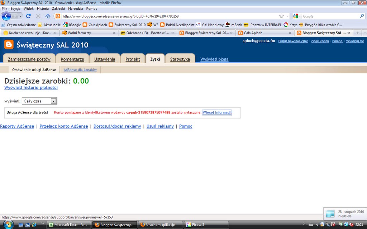Switch to the Zamieszczanie postów tab
The height and width of the screenshot is (229, 367).
tap(29, 59)
